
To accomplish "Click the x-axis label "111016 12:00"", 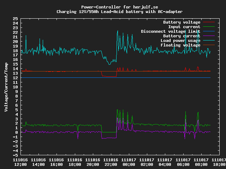I will click(20, 162).
